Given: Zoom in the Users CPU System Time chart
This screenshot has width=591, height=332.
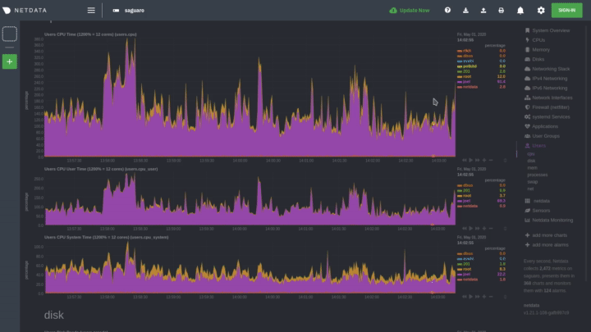Looking at the screenshot, I should 484,297.
